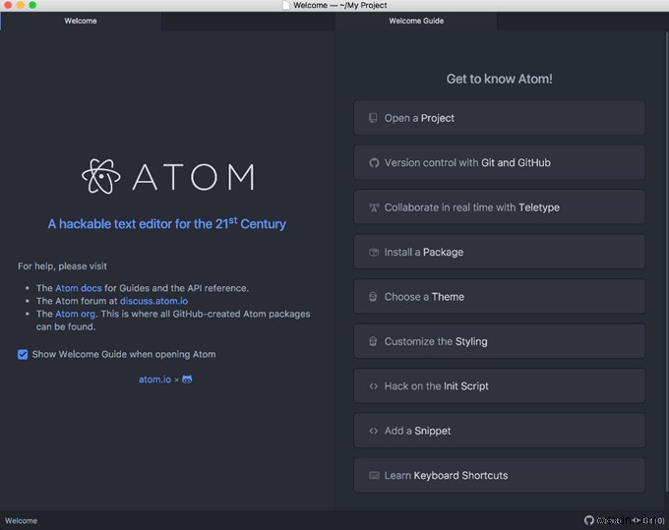The width and height of the screenshot is (669, 530).
Task: Open the discuss.atom.io forum link
Action: (x=154, y=301)
